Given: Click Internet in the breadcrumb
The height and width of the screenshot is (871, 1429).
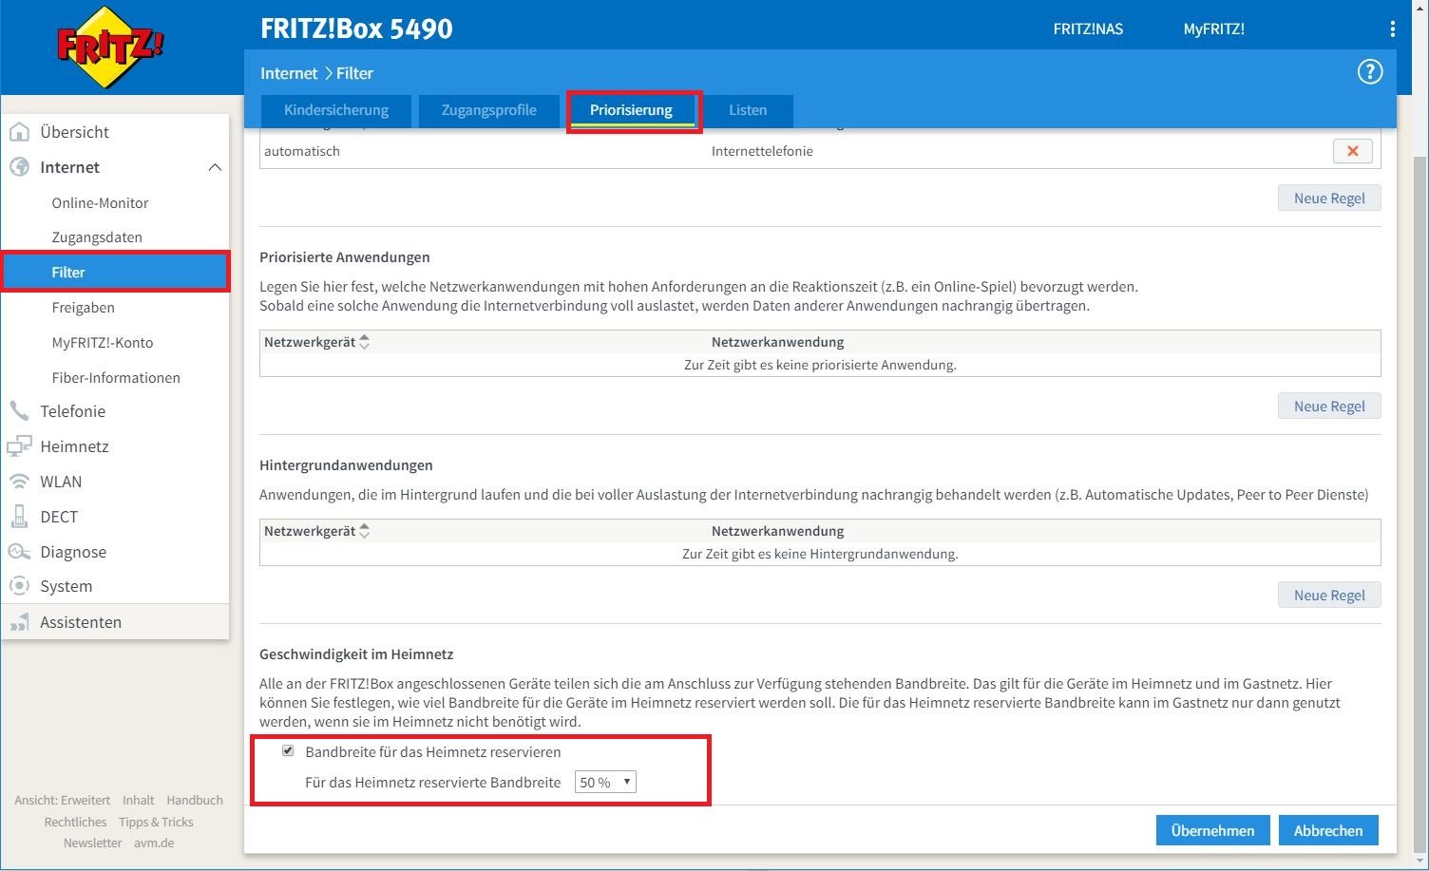Looking at the screenshot, I should (289, 73).
